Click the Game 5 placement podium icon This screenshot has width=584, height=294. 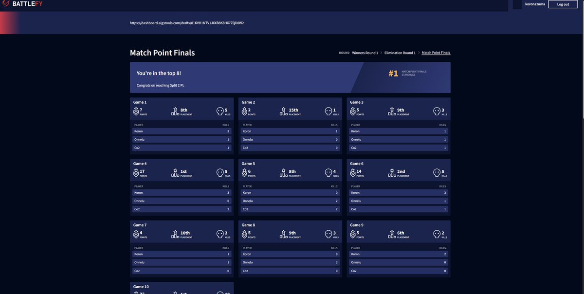(x=284, y=173)
